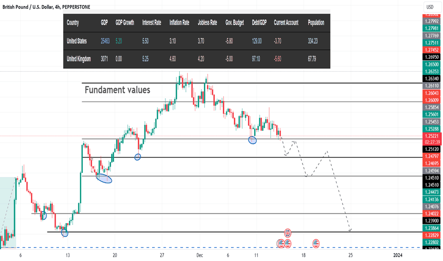This screenshot has height=261, width=443.
Task: Click the UK current account value -5.60
Action: [x=278, y=59]
